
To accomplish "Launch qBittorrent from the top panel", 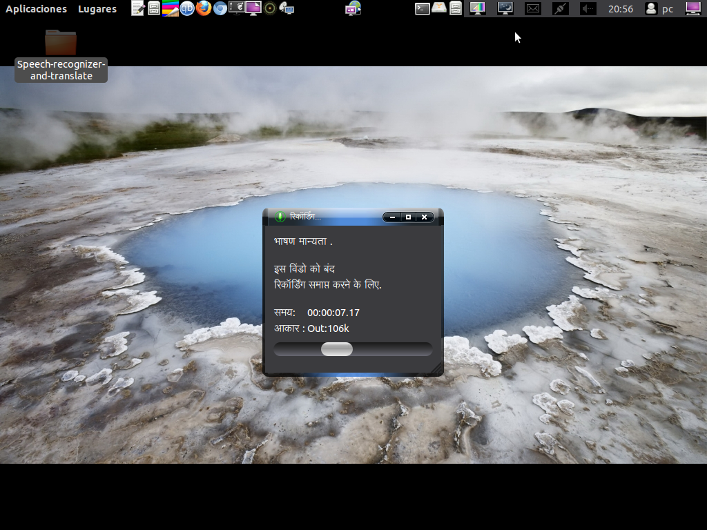I will tap(187, 8).
